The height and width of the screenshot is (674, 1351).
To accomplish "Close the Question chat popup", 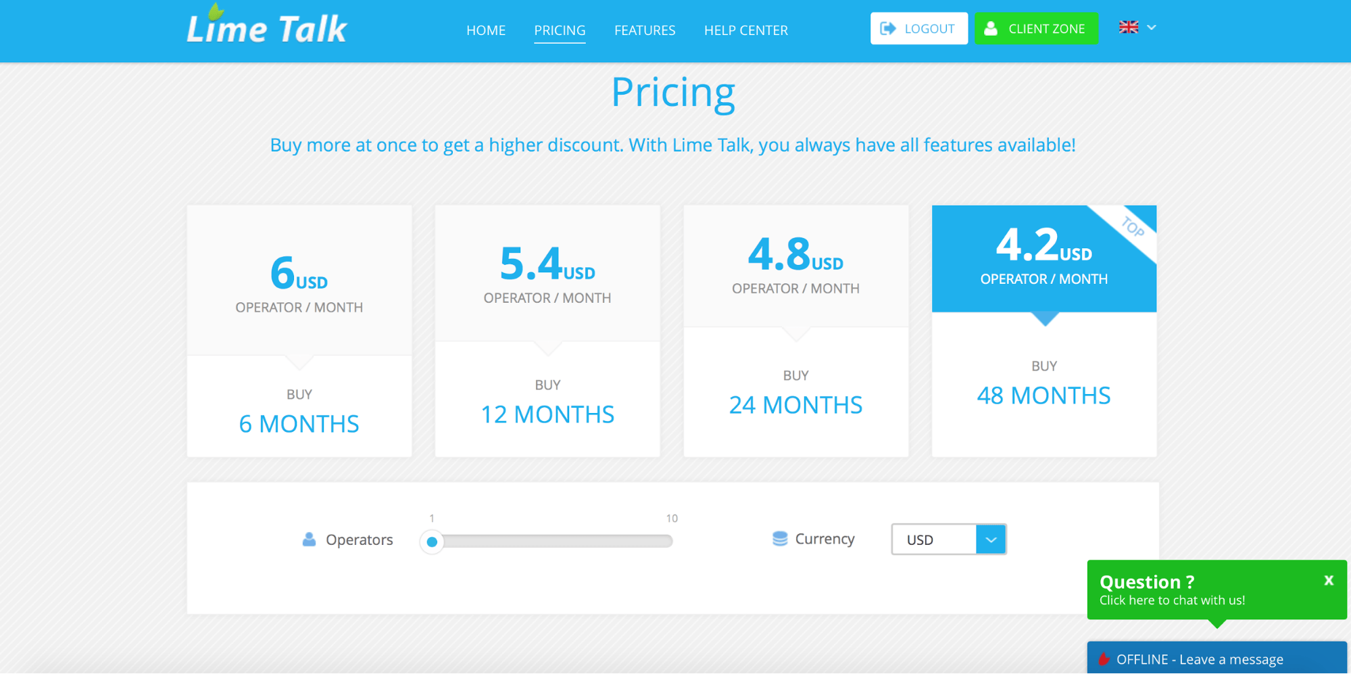I will (1328, 580).
